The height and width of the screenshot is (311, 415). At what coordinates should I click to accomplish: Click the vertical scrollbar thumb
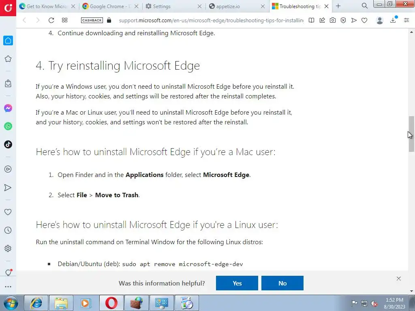pyautogui.click(x=411, y=134)
